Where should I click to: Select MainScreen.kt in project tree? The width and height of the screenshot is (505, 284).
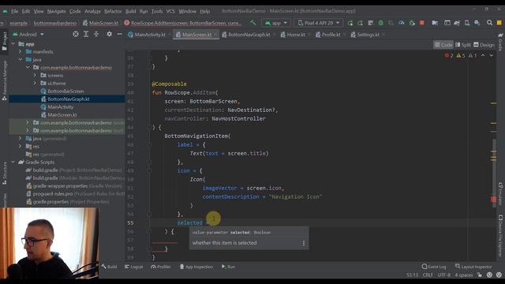[x=62, y=114]
